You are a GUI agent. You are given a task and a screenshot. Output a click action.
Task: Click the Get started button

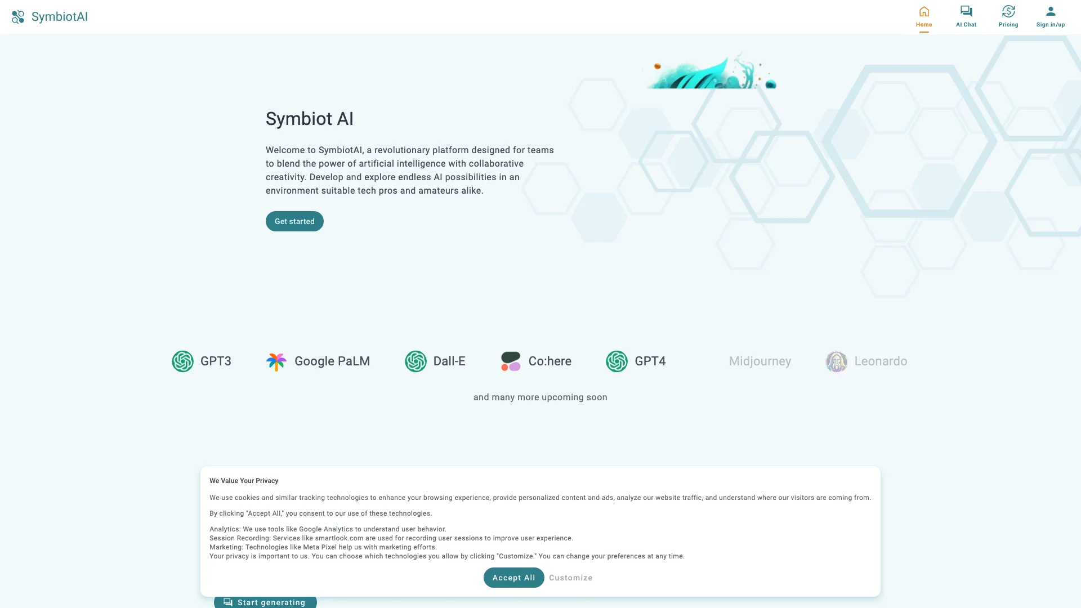coord(294,221)
